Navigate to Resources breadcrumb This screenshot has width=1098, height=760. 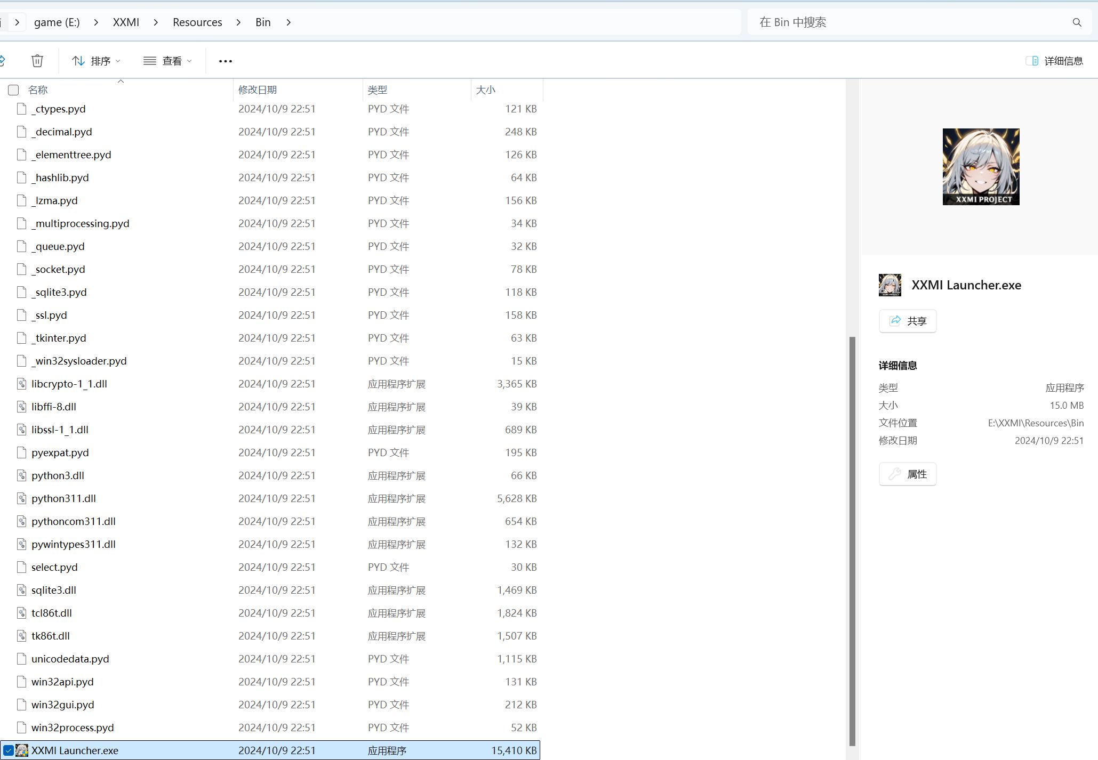[197, 22]
